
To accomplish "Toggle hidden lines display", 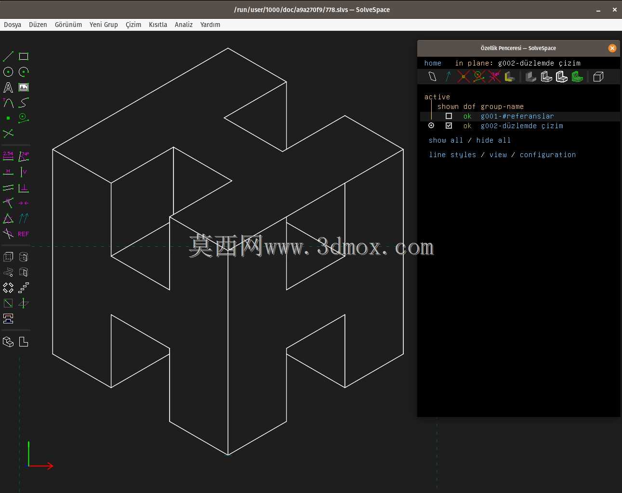I will click(598, 77).
